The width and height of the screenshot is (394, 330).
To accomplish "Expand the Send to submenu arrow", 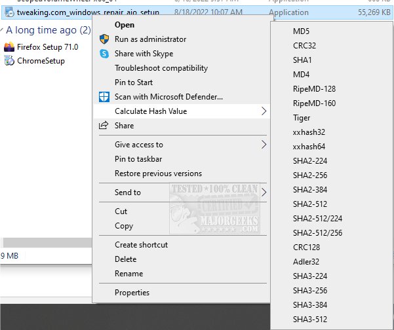I will pyautogui.click(x=264, y=192).
